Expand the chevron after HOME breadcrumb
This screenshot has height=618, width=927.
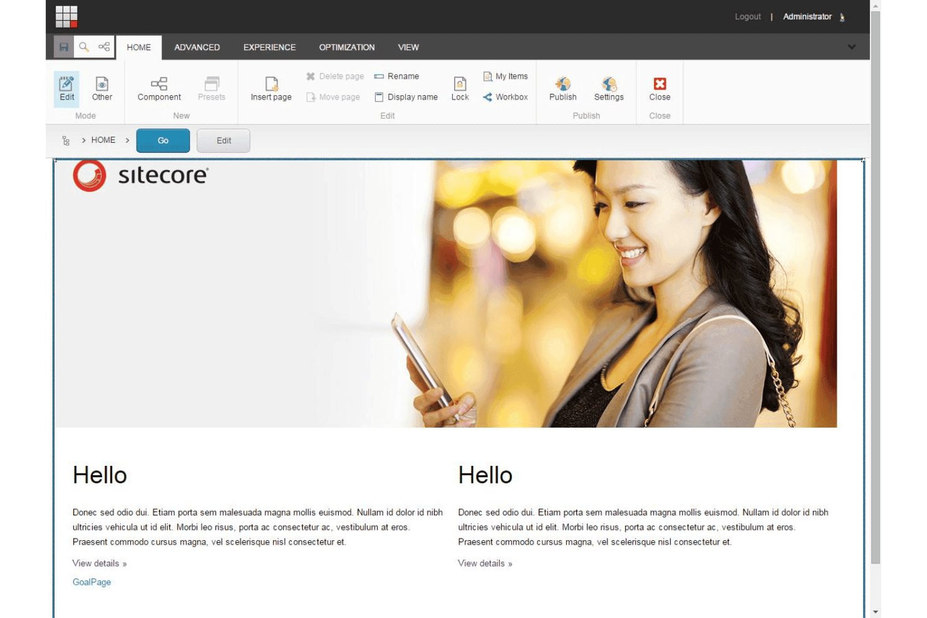pyautogui.click(x=127, y=140)
